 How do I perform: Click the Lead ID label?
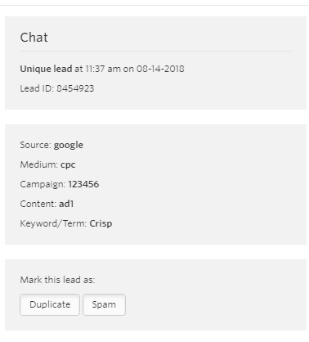[37, 88]
